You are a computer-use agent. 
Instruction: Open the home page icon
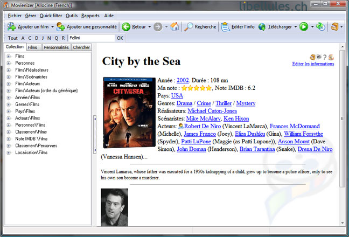click(174, 27)
